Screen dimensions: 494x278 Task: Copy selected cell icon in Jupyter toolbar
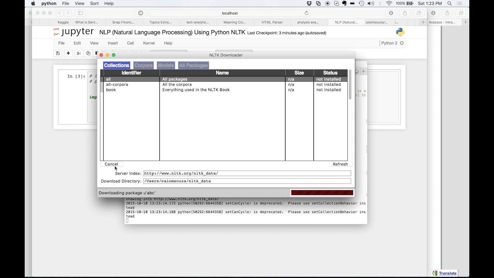point(88,53)
